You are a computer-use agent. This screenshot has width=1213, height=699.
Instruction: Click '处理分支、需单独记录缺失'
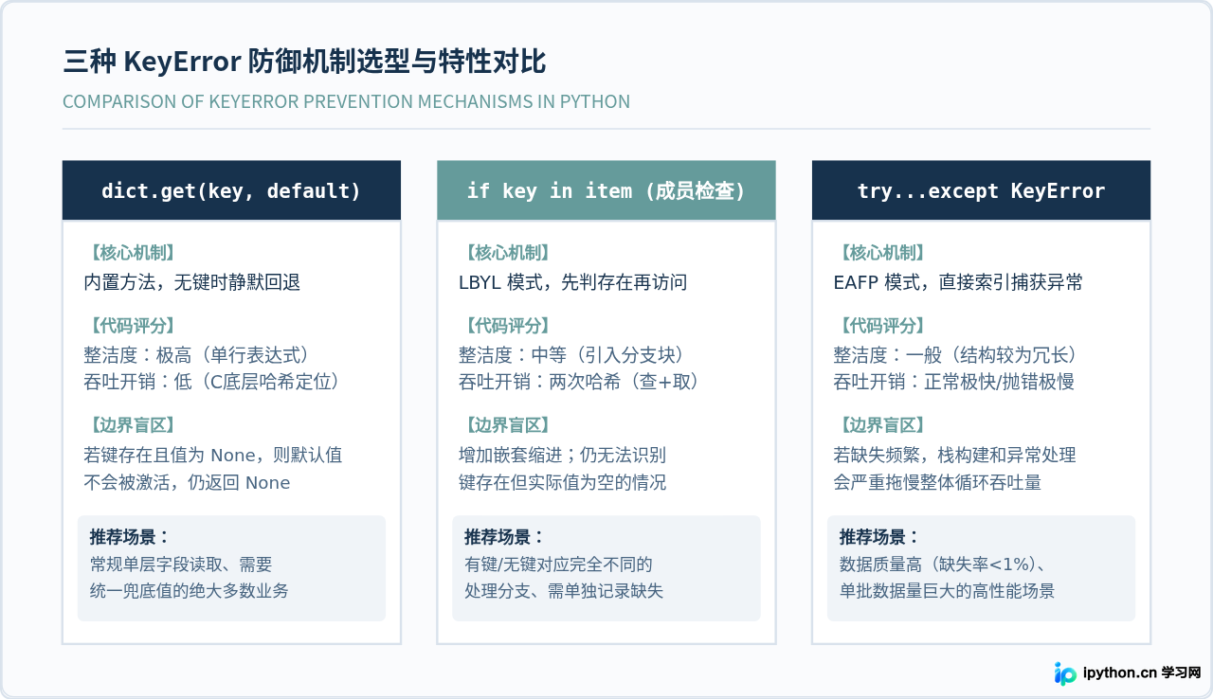564,591
